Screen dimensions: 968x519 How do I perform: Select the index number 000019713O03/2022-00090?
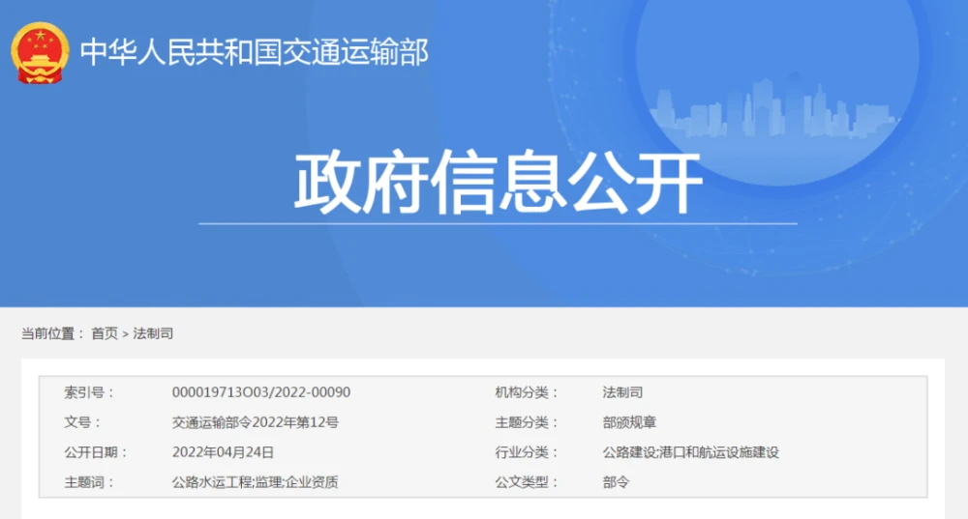point(260,392)
